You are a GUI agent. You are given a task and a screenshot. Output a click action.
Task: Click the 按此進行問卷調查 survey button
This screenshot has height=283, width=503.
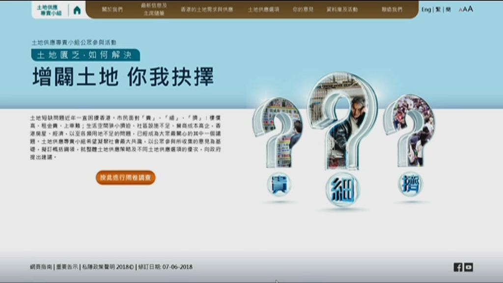125,178
